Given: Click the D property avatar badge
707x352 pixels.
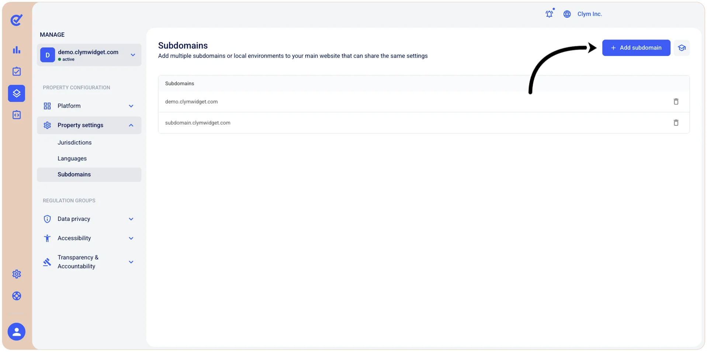Looking at the screenshot, I should pyautogui.click(x=48, y=55).
